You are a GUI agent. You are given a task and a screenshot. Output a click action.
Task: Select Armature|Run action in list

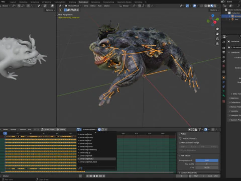[x=96, y=140]
